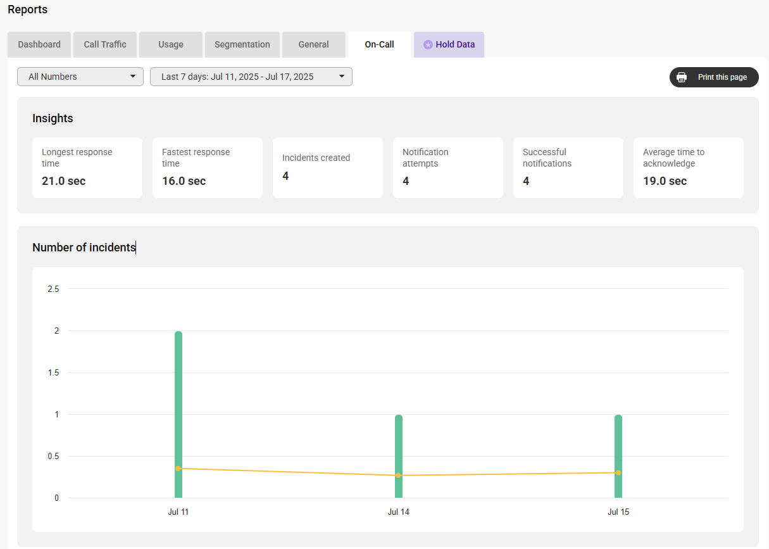Click the Number of incidents heading

coord(84,248)
